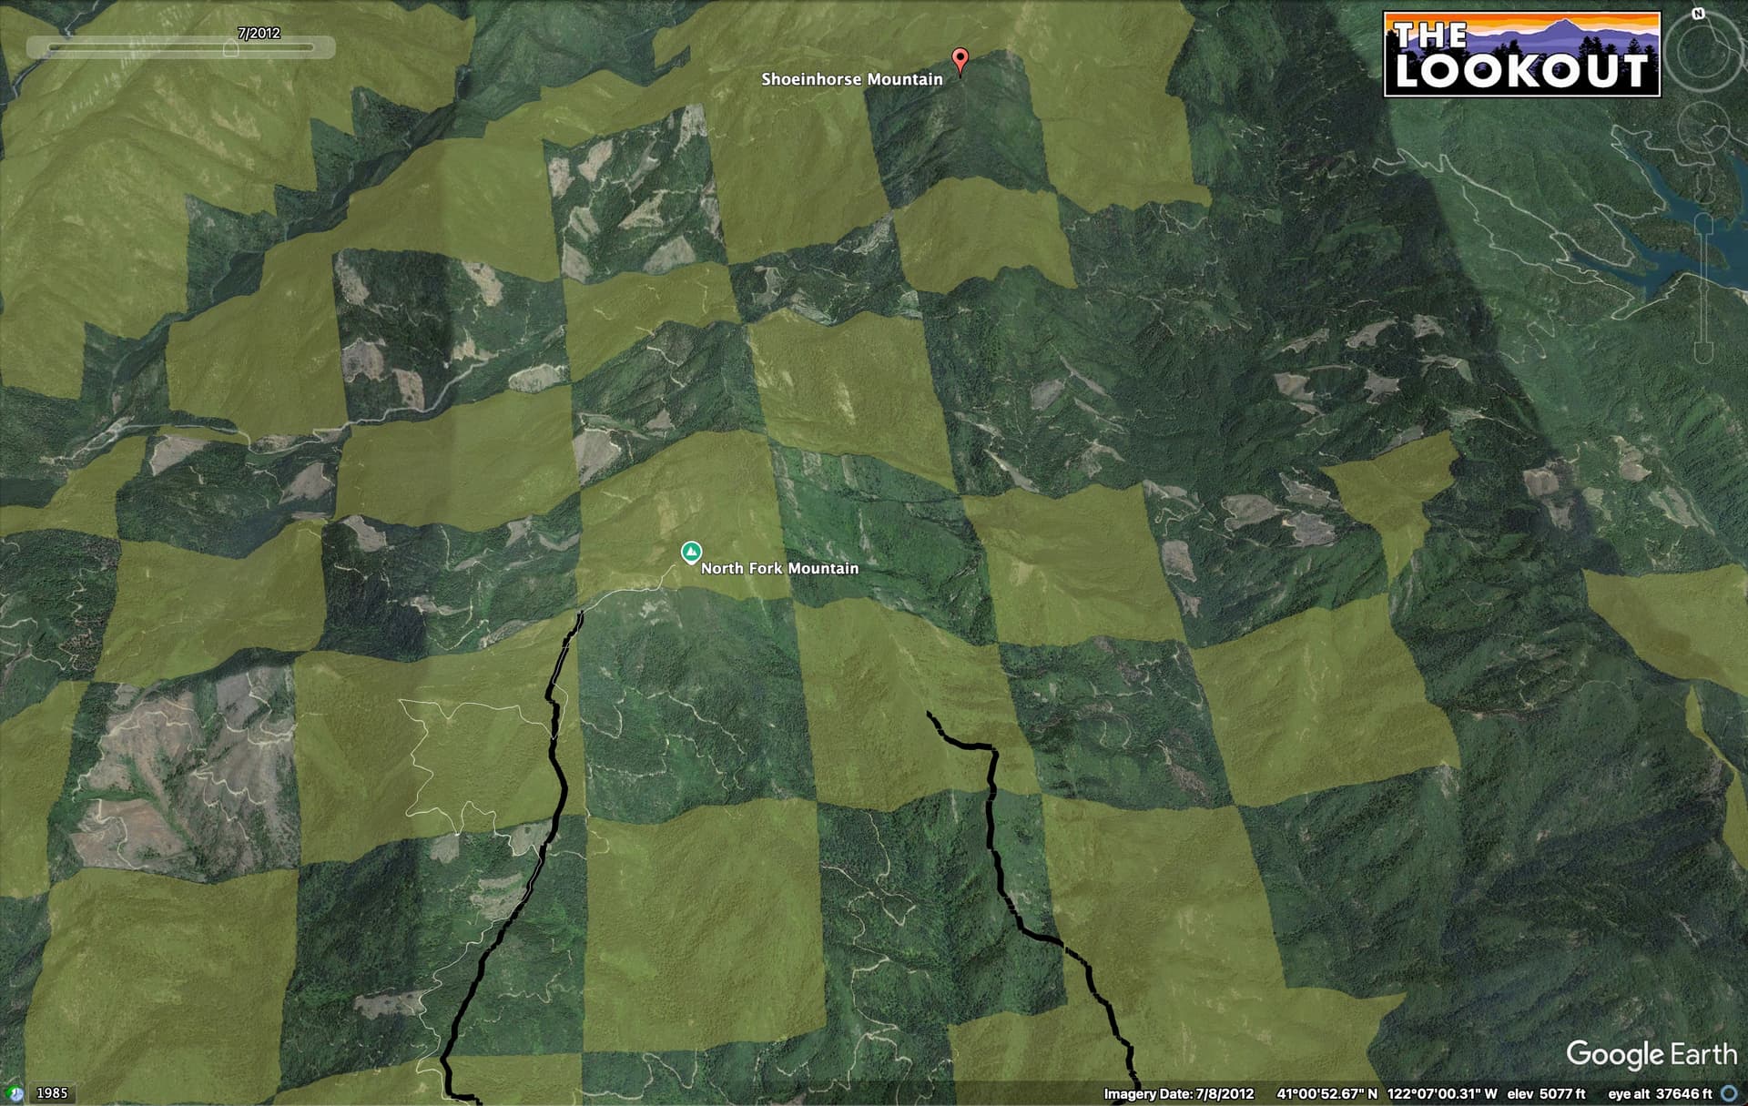The image size is (1748, 1106).
Task: Click the Shoeinhorse Mountain label
Action: click(852, 79)
